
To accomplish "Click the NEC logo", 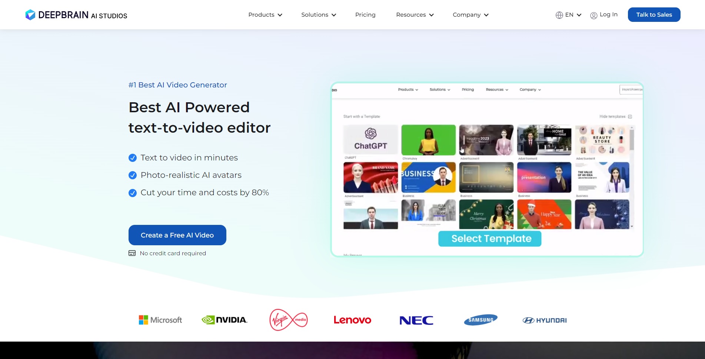I will tap(416, 320).
